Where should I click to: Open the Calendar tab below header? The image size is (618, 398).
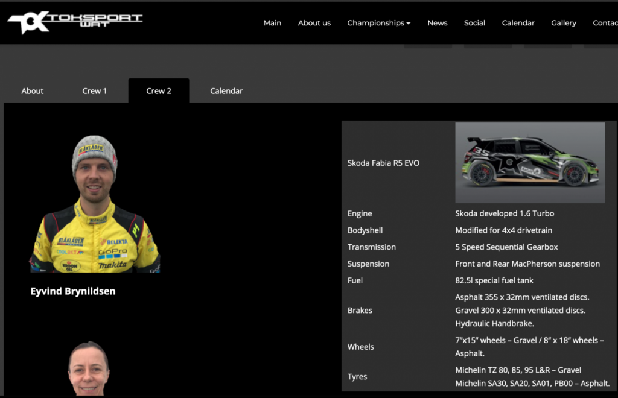(x=226, y=91)
